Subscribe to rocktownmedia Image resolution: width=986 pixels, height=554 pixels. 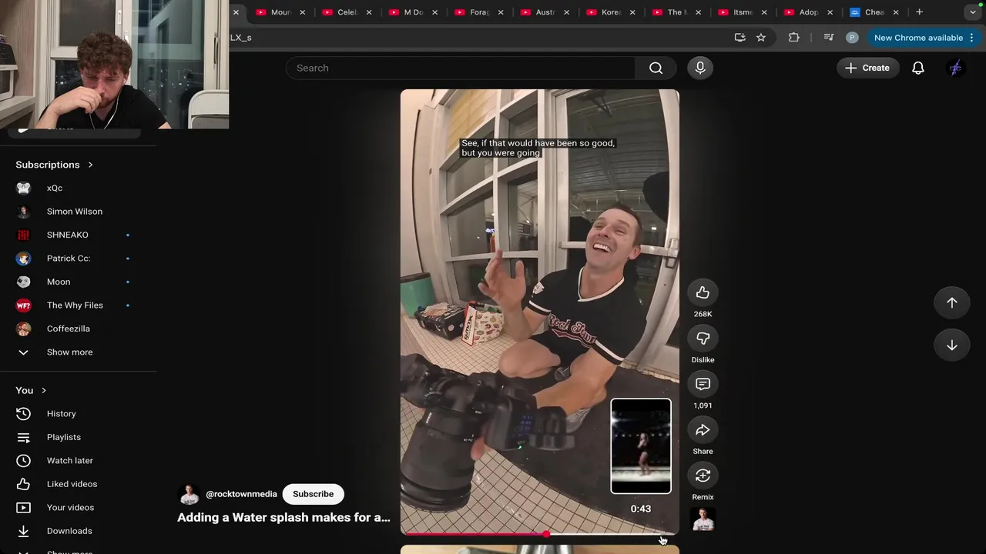click(x=313, y=494)
